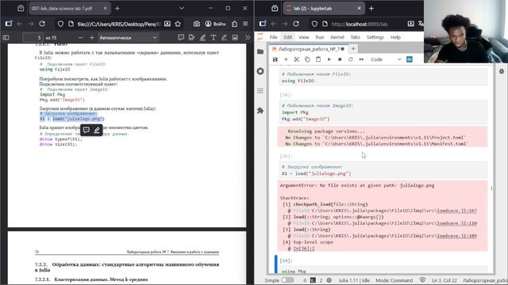Restart the kernel
This screenshot has height=285, width=508.
point(351,59)
